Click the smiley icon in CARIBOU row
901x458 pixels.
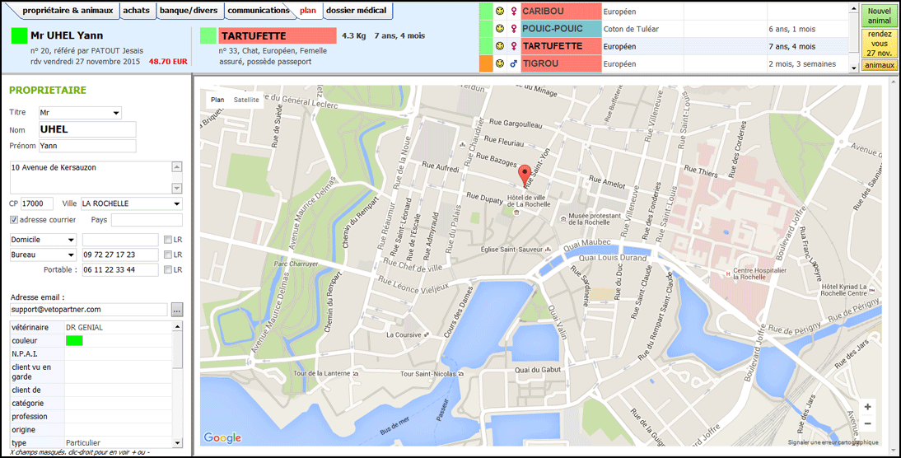[500, 11]
